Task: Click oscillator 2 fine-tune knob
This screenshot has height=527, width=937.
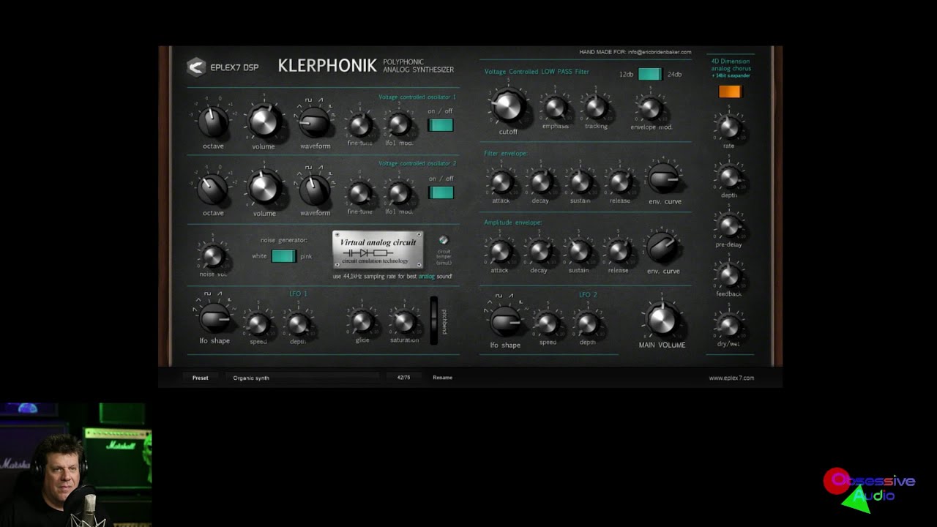Action: (359, 193)
